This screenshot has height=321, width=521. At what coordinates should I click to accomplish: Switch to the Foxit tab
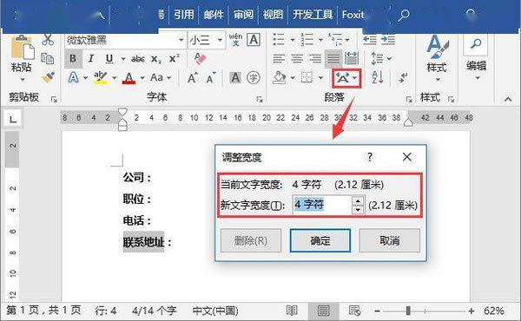(353, 15)
